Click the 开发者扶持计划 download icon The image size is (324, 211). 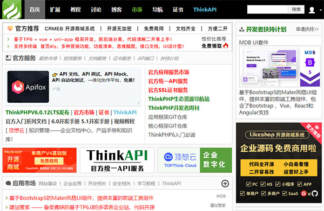click(241, 29)
